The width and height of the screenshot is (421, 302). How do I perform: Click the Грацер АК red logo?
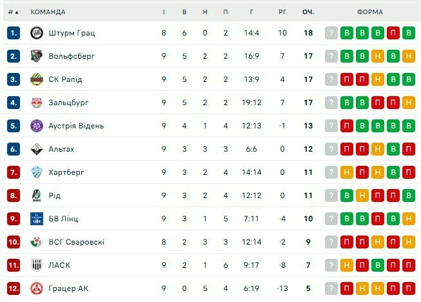36,288
